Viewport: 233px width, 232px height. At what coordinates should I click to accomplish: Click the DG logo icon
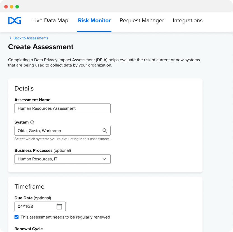point(14,20)
